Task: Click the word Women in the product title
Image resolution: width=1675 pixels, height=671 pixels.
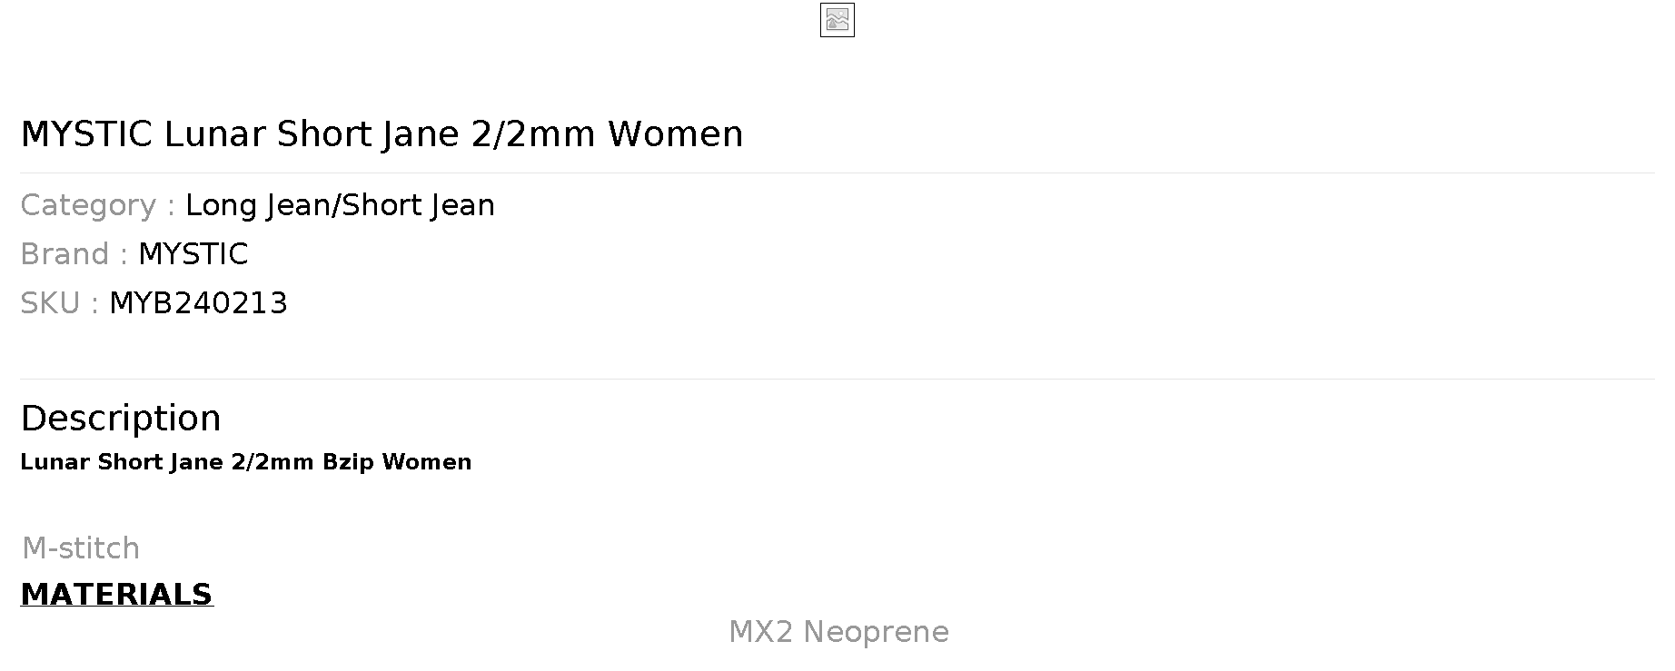Action: click(675, 134)
